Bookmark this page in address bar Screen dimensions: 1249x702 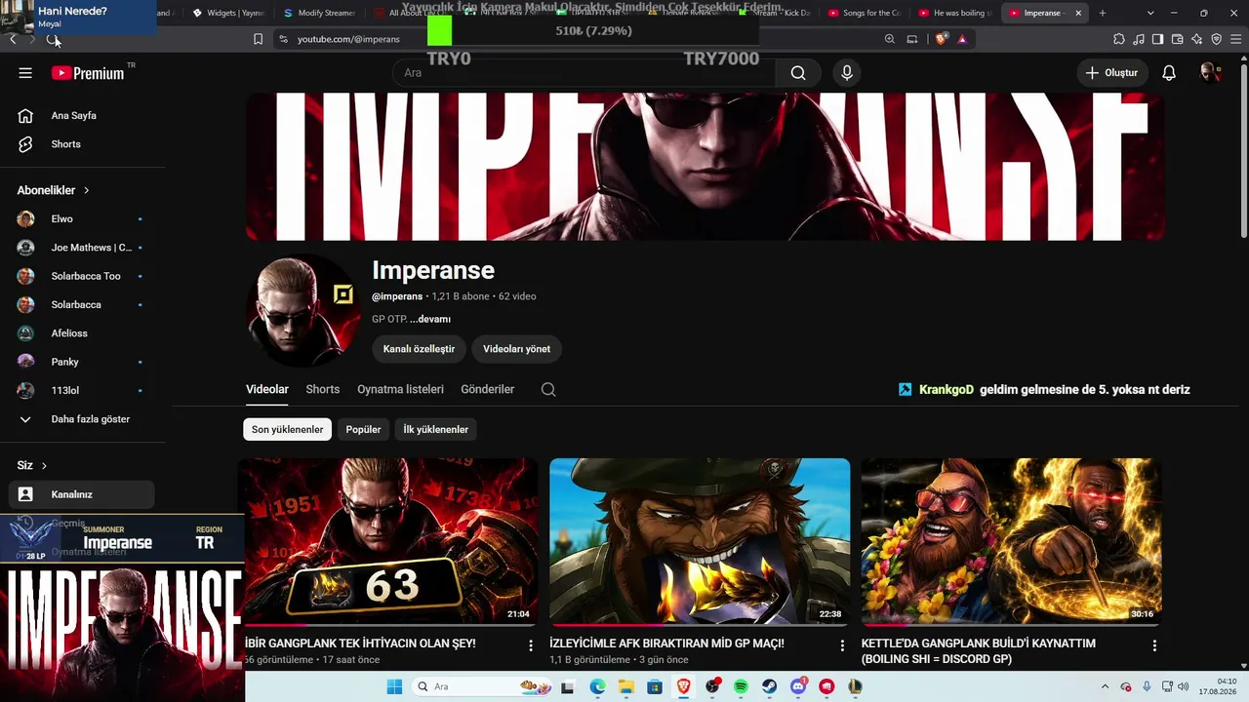click(258, 39)
